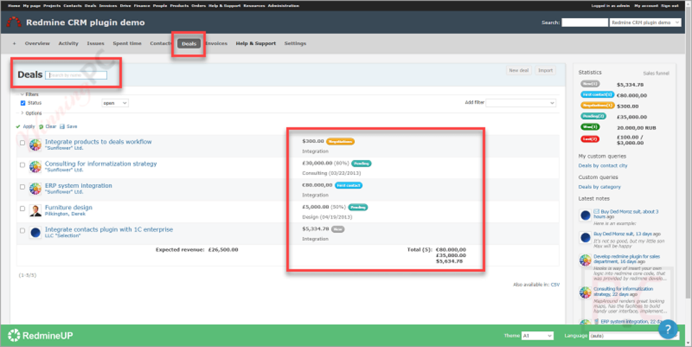The image size is (692, 347).
Task: Open Deals by category query
Action: [599, 187]
